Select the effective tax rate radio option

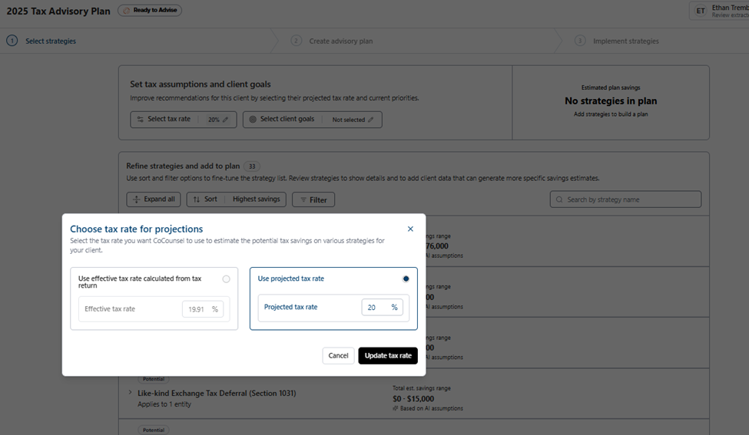coord(226,279)
